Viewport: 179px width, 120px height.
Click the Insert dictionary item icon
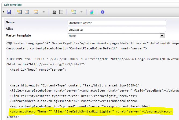27,12
